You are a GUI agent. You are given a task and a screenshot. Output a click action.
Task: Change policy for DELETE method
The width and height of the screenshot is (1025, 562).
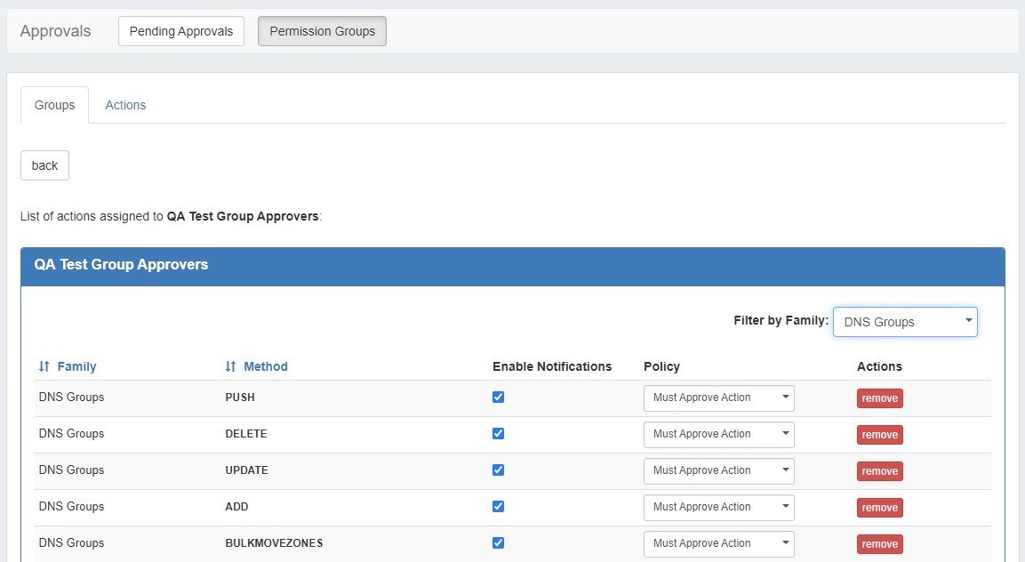[x=718, y=435]
